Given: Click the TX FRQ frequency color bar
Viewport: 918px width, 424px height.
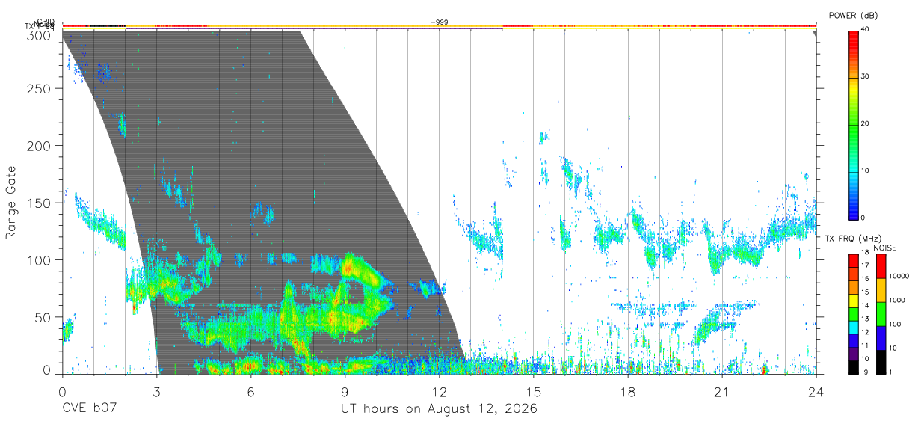Looking at the screenshot, I should point(853,313).
